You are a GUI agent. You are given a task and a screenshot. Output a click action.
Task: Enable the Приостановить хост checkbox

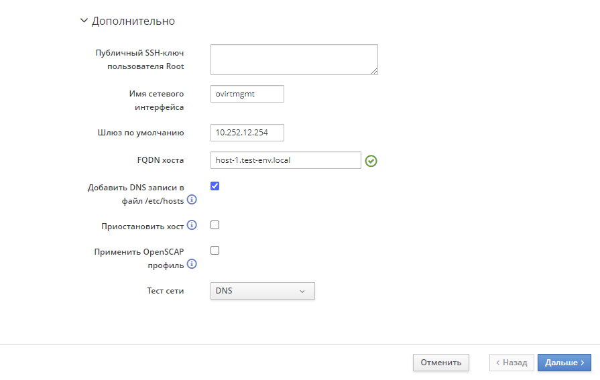coord(215,225)
